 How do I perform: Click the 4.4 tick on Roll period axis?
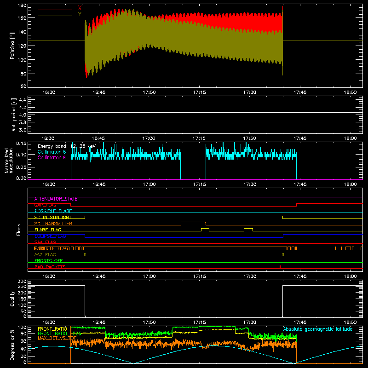23,100
